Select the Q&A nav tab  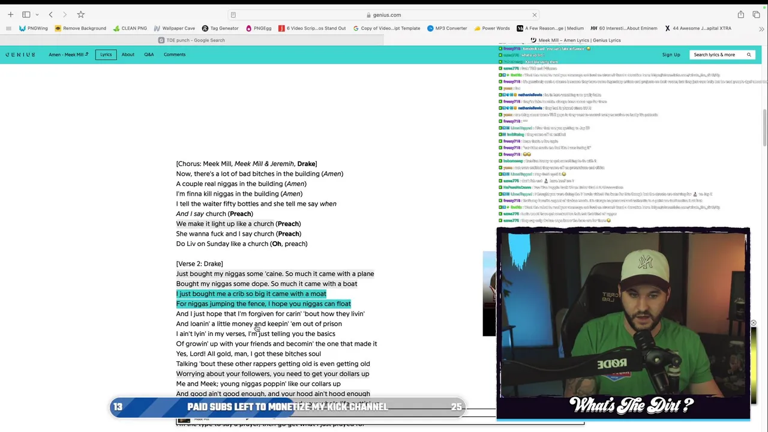[149, 55]
